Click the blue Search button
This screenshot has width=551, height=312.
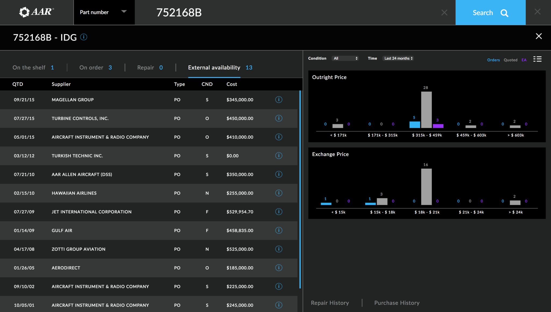pos(490,13)
